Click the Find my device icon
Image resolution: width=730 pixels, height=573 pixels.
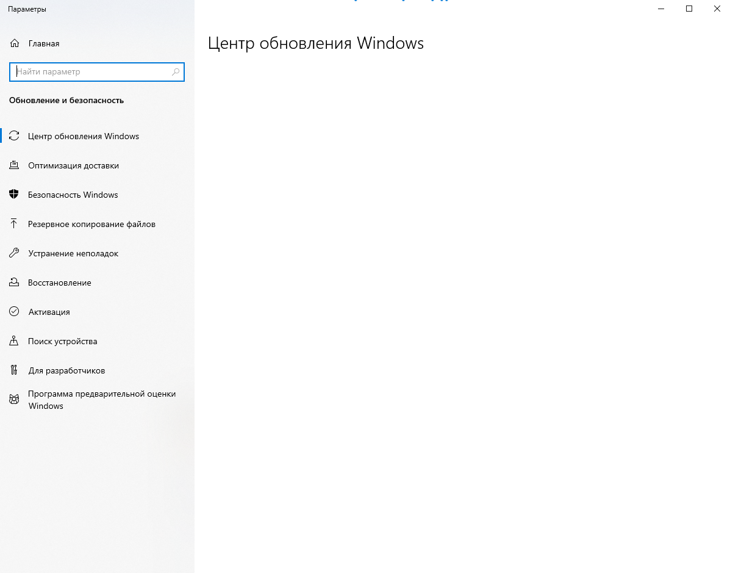pyautogui.click(x=14, y=341)
